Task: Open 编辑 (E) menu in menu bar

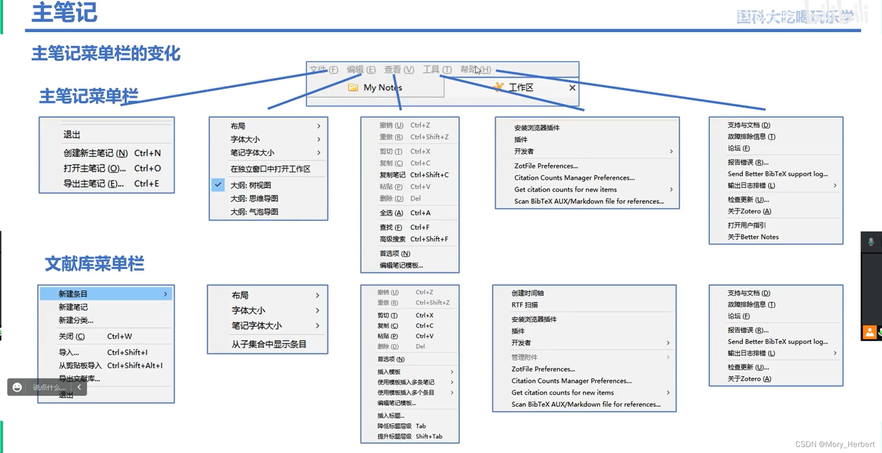Action: (x=361, y=70)
